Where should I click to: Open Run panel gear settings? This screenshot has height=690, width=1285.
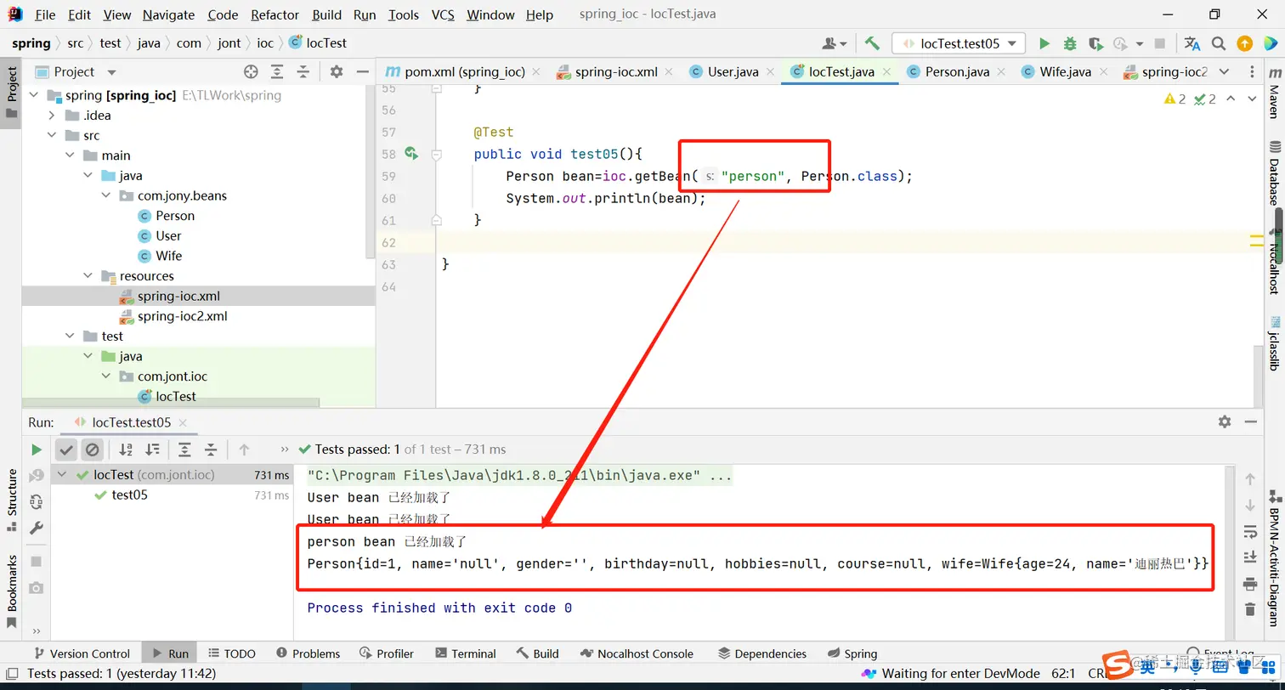[1225, 421]
